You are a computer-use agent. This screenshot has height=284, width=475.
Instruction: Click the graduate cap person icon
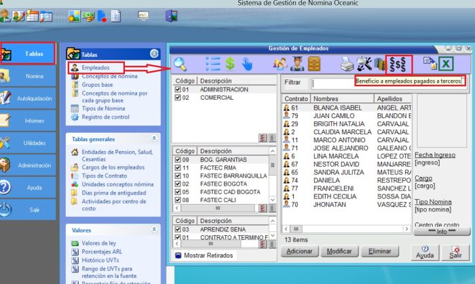(x=297, y=64)
